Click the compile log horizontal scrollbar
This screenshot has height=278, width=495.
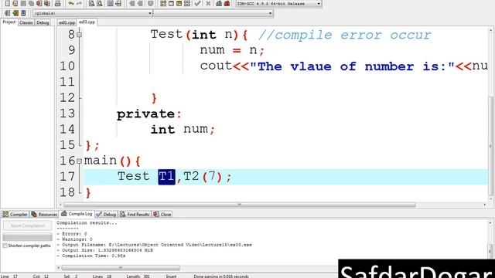[121, 268]
